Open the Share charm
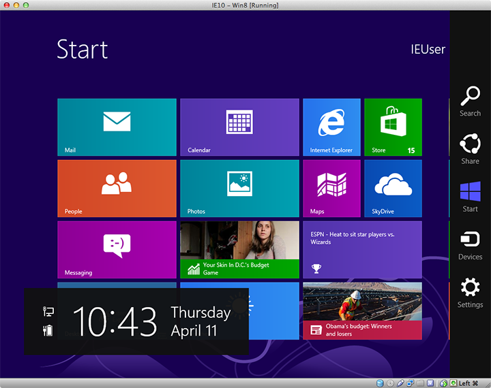Image resolution: width=491 pixels, height=388 pixels. coord(470,149)
